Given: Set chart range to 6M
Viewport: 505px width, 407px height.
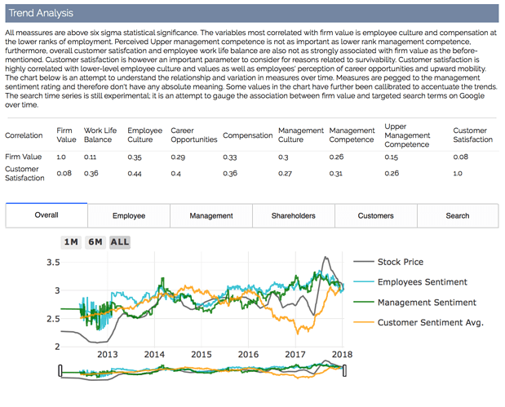Looking at the screenshot, I should (x=95, y=242).
